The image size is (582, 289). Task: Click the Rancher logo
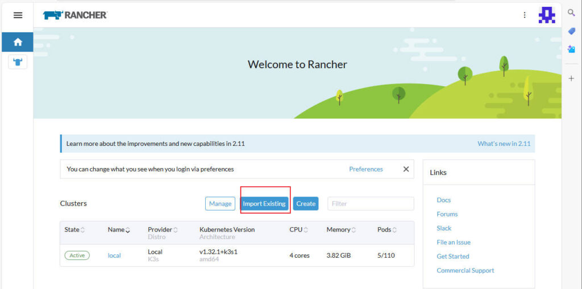point(75,15)
